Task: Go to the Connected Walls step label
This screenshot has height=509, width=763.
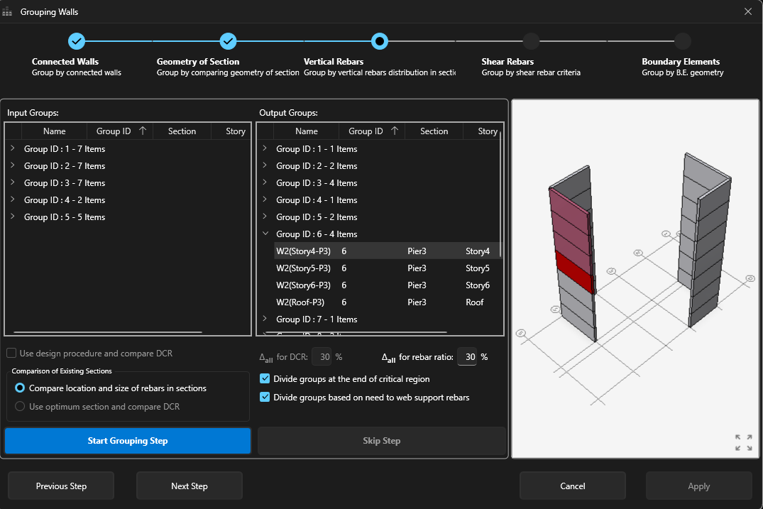Action: (65, 62)
